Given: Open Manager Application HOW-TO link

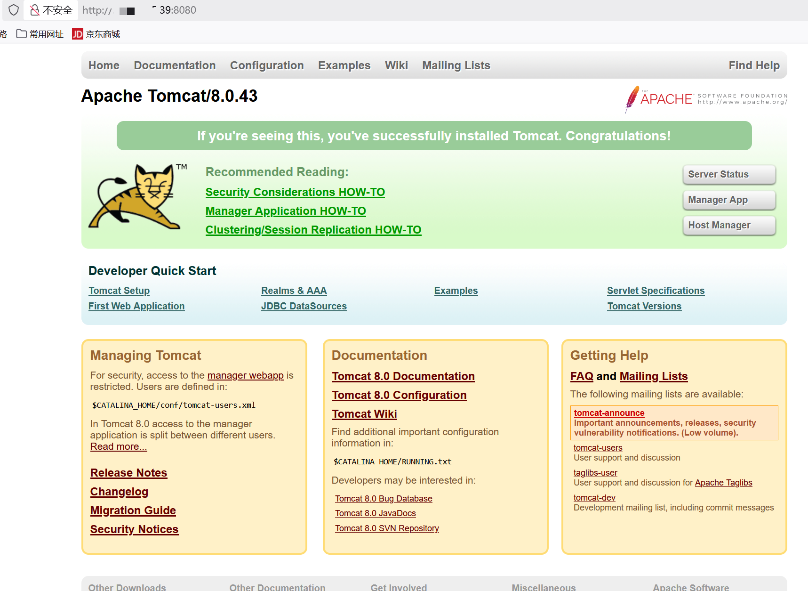Looking at the screenshot, I should tap(286, 211).
